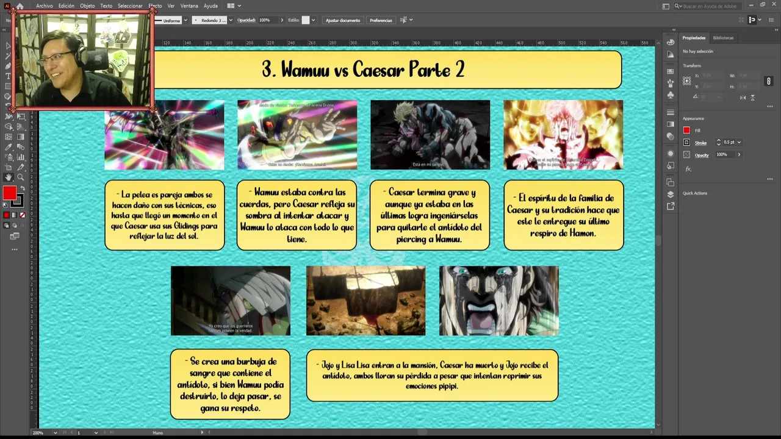This screenshot has height=439, width=781.
Task: Open the Estilo graphic style dropdown
Action: (313, 20)
